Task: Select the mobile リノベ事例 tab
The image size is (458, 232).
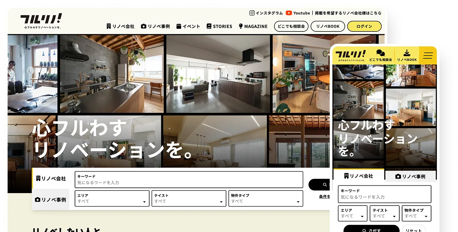Action: [410, 176]
